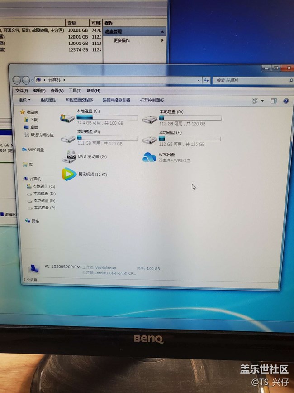Open the WPS网盘 cloud icon

click(x=149, y=157)
